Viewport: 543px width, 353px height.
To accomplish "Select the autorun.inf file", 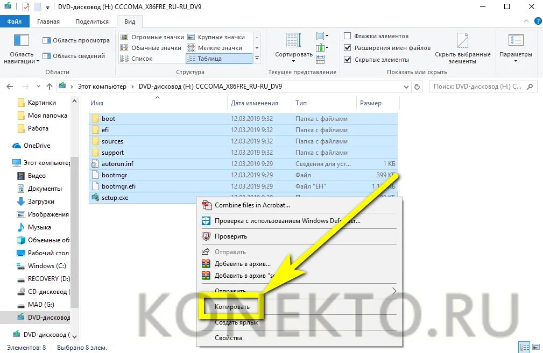I will [243, 163].
